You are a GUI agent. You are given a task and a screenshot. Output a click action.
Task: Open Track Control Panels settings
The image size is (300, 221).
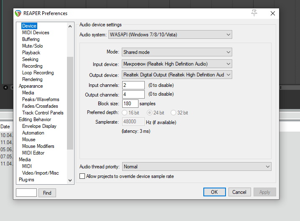point(43,113)
